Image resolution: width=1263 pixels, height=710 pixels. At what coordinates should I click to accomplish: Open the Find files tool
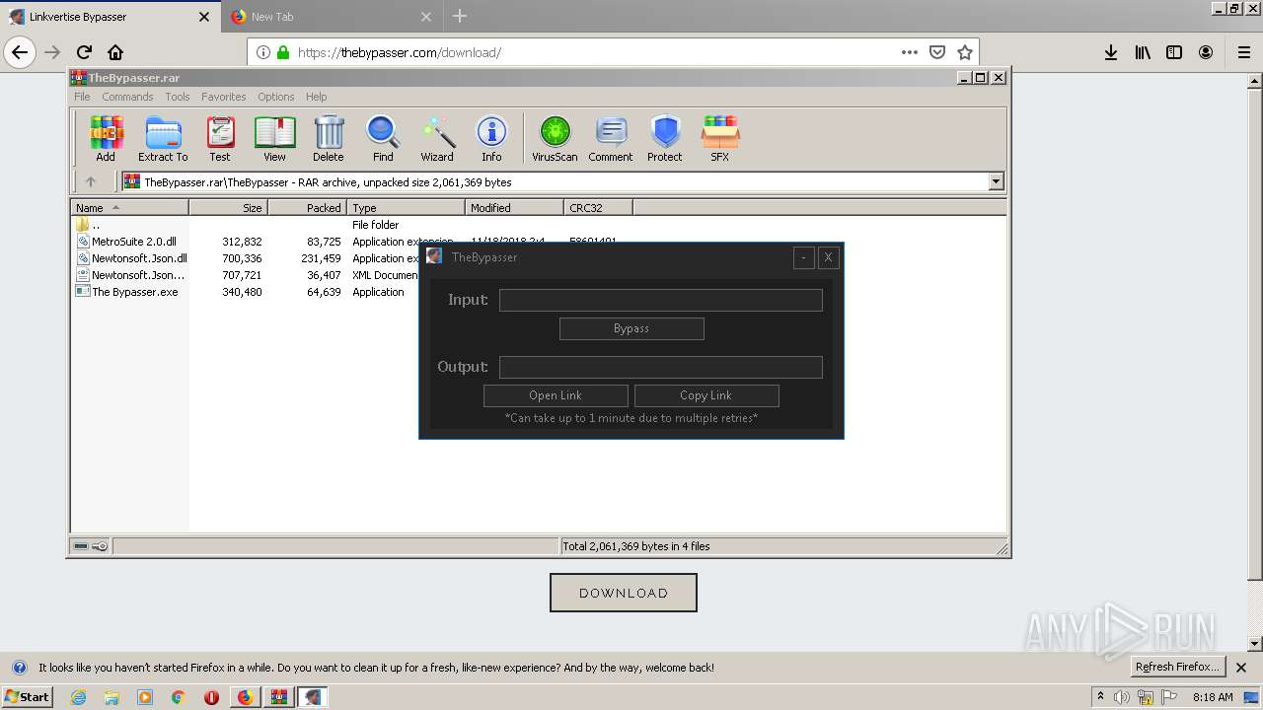(383, 138)
